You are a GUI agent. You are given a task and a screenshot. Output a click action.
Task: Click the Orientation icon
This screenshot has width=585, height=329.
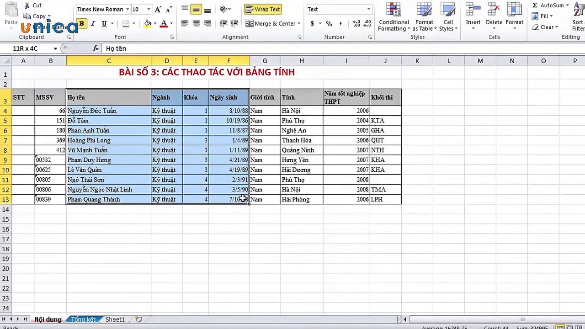tap(223, 9)
